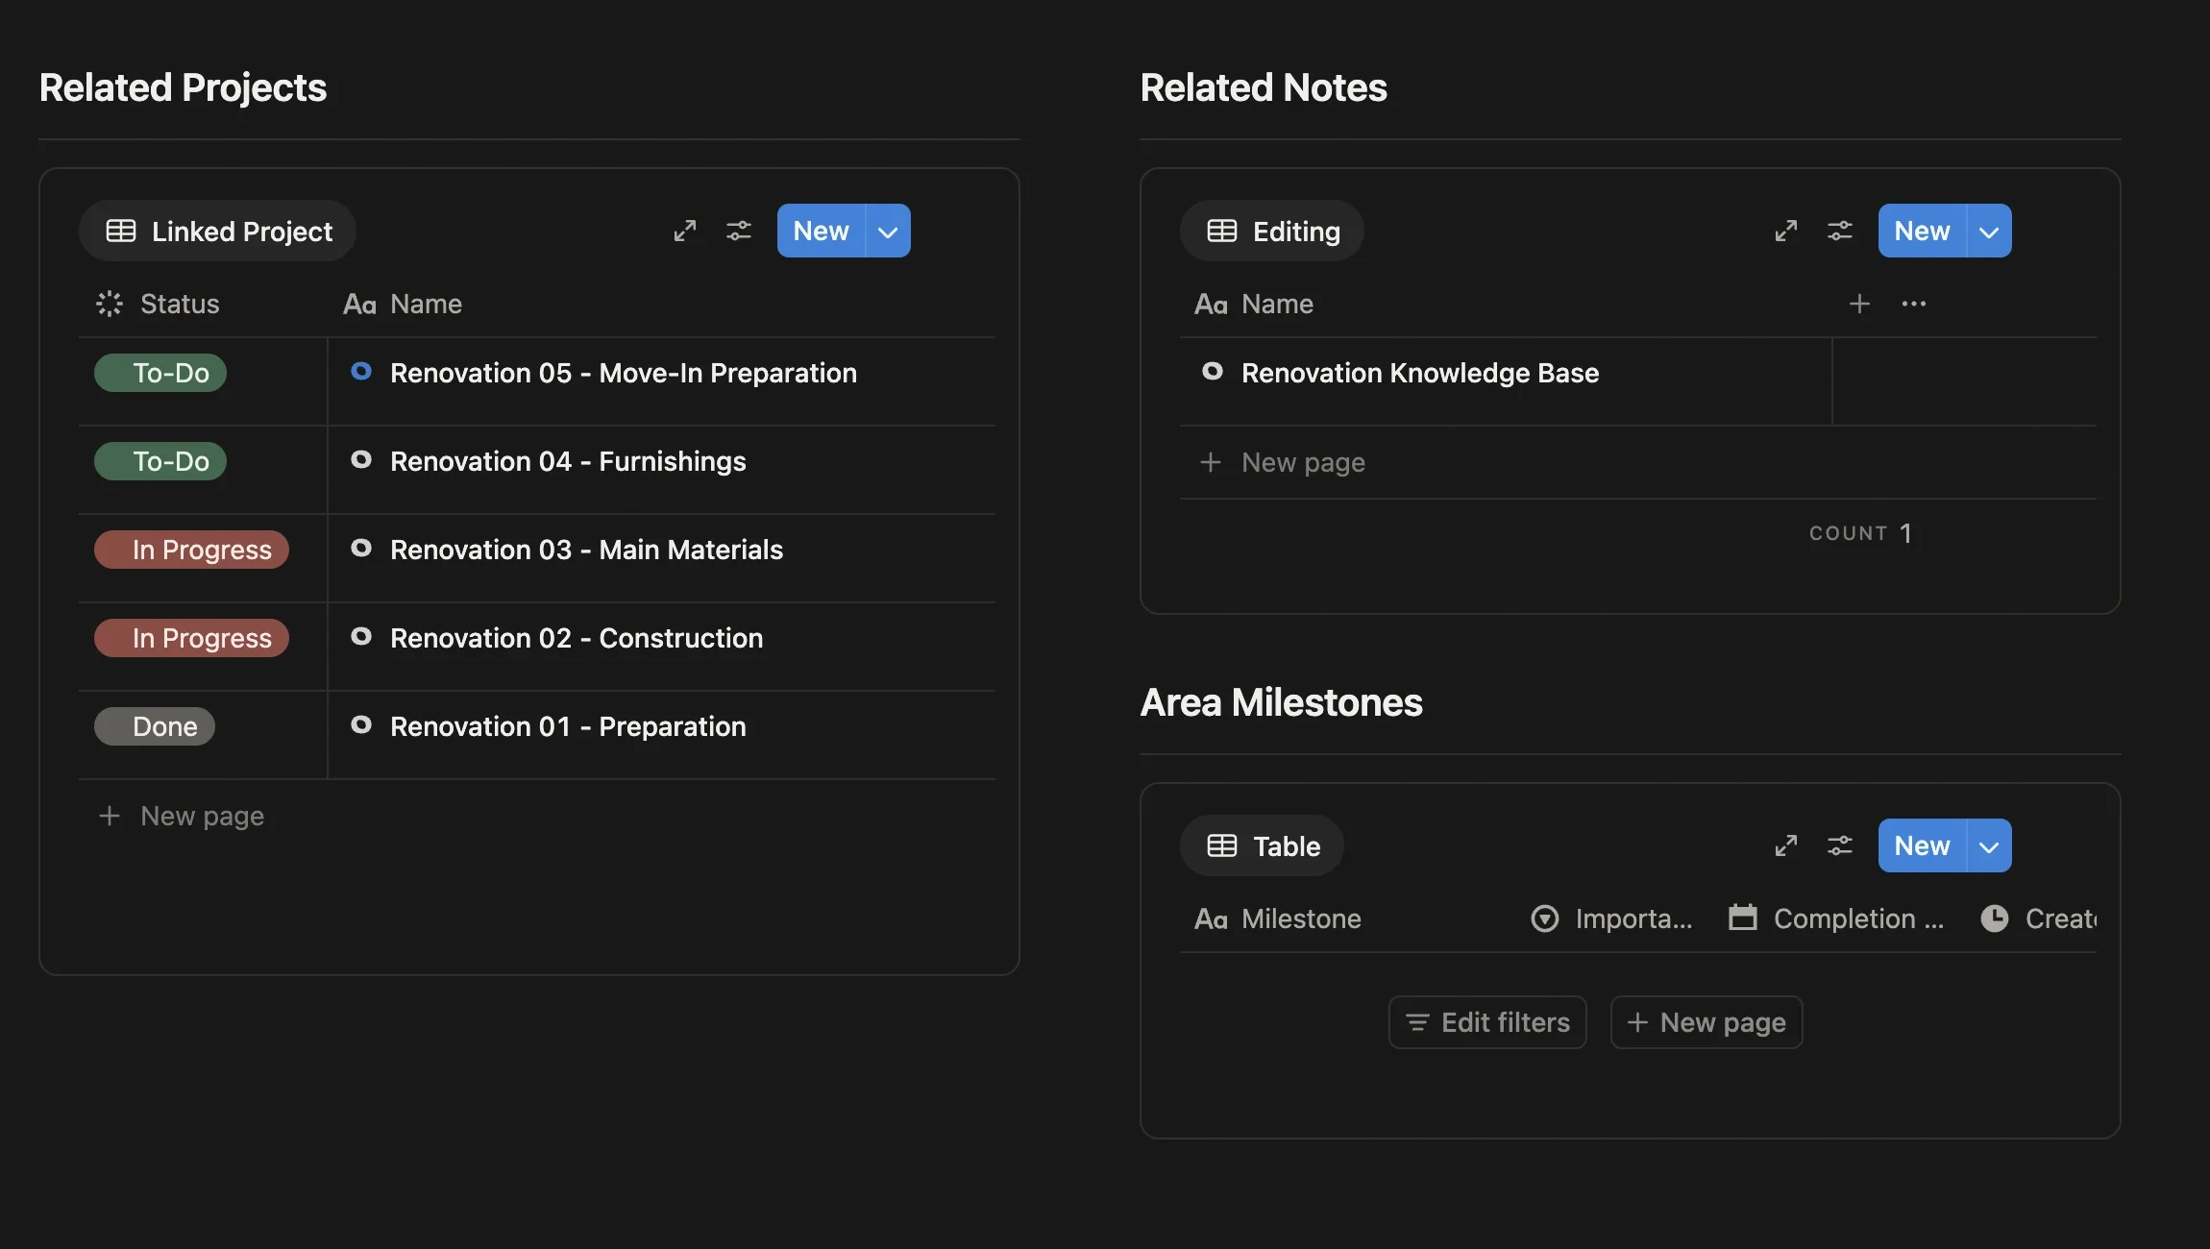Screen dimensions: 2210x1249
Task: Change In Progress status of Renovation 02 row
Action: (x=191, y=638)
